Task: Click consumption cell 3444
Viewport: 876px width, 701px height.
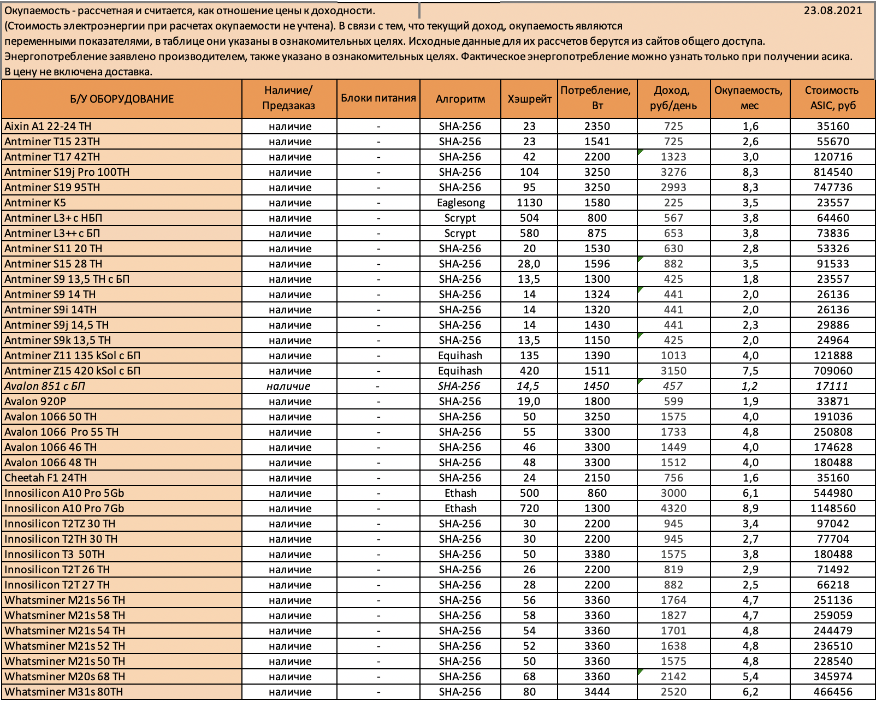Action: (597, 692)
